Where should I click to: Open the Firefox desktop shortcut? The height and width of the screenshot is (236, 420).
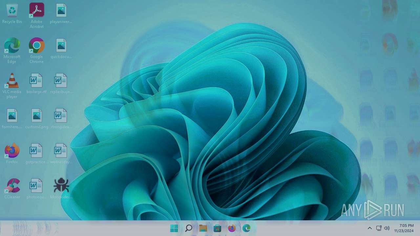pos(12,153)
